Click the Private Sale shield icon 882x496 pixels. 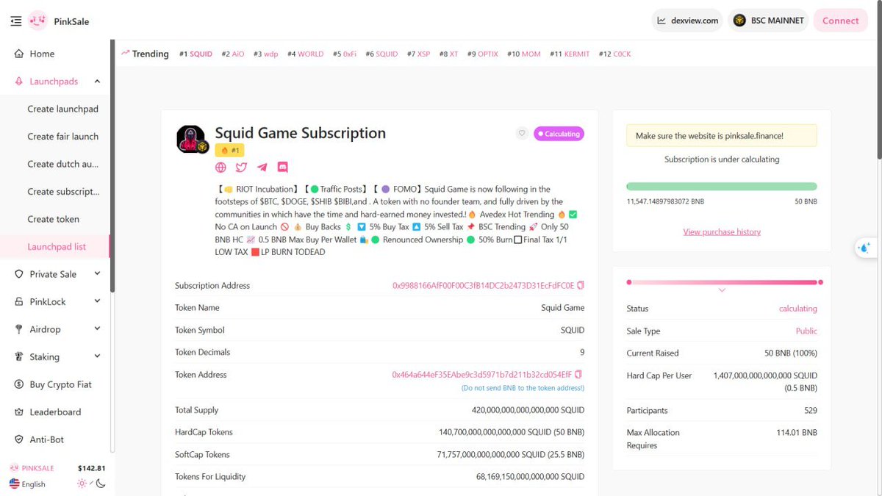[x=19, y=274]
